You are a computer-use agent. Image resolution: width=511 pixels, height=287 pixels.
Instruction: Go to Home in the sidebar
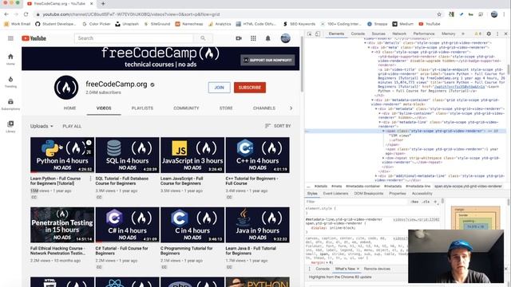10,59
